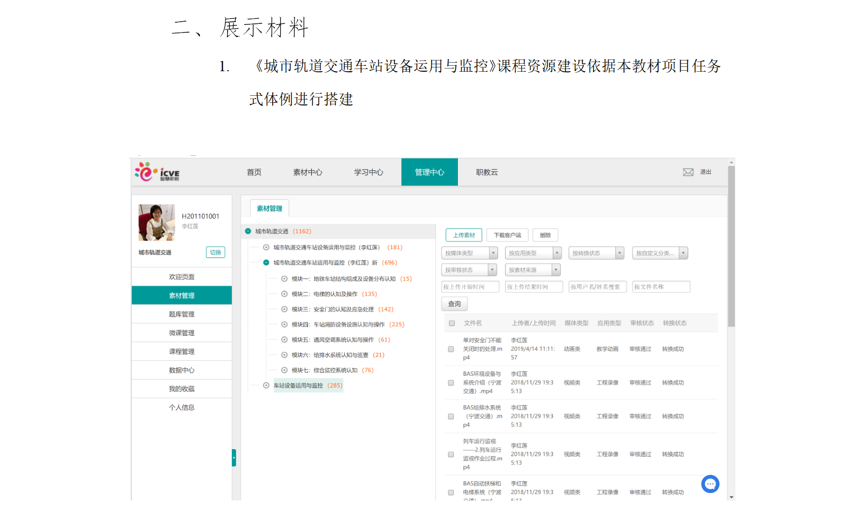Check the 单对安全门不能关闭时的处理 file checkbox
The height and width of the screenshot is (523, 850).
coord(451,349)
